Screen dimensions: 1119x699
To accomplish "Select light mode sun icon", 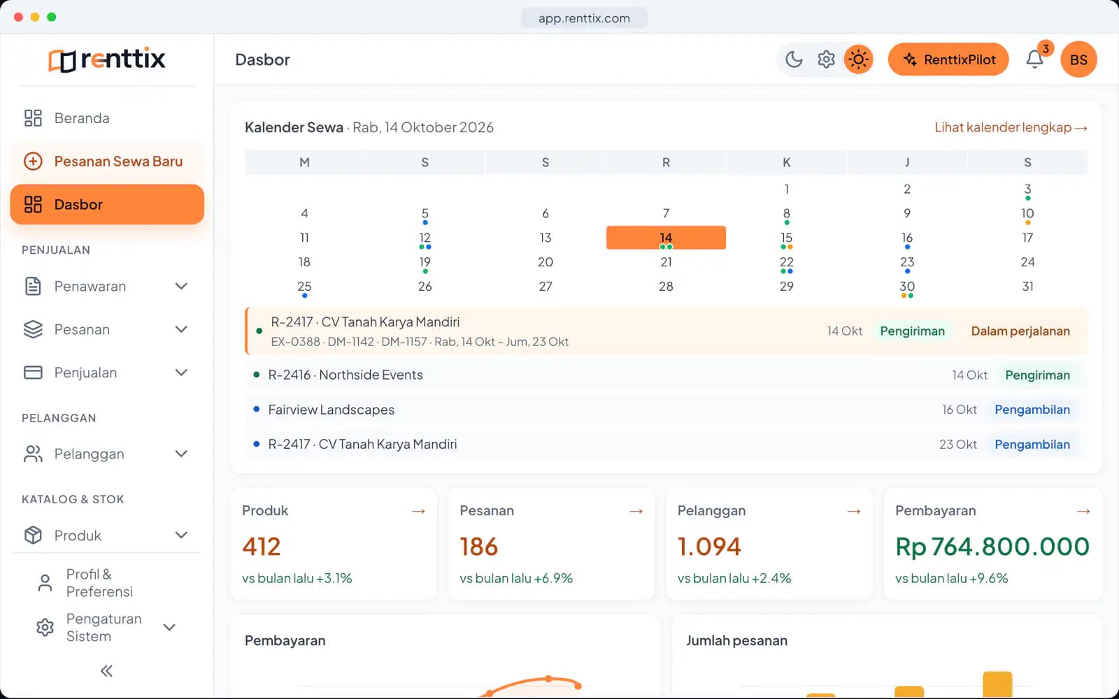I will 858,59.
